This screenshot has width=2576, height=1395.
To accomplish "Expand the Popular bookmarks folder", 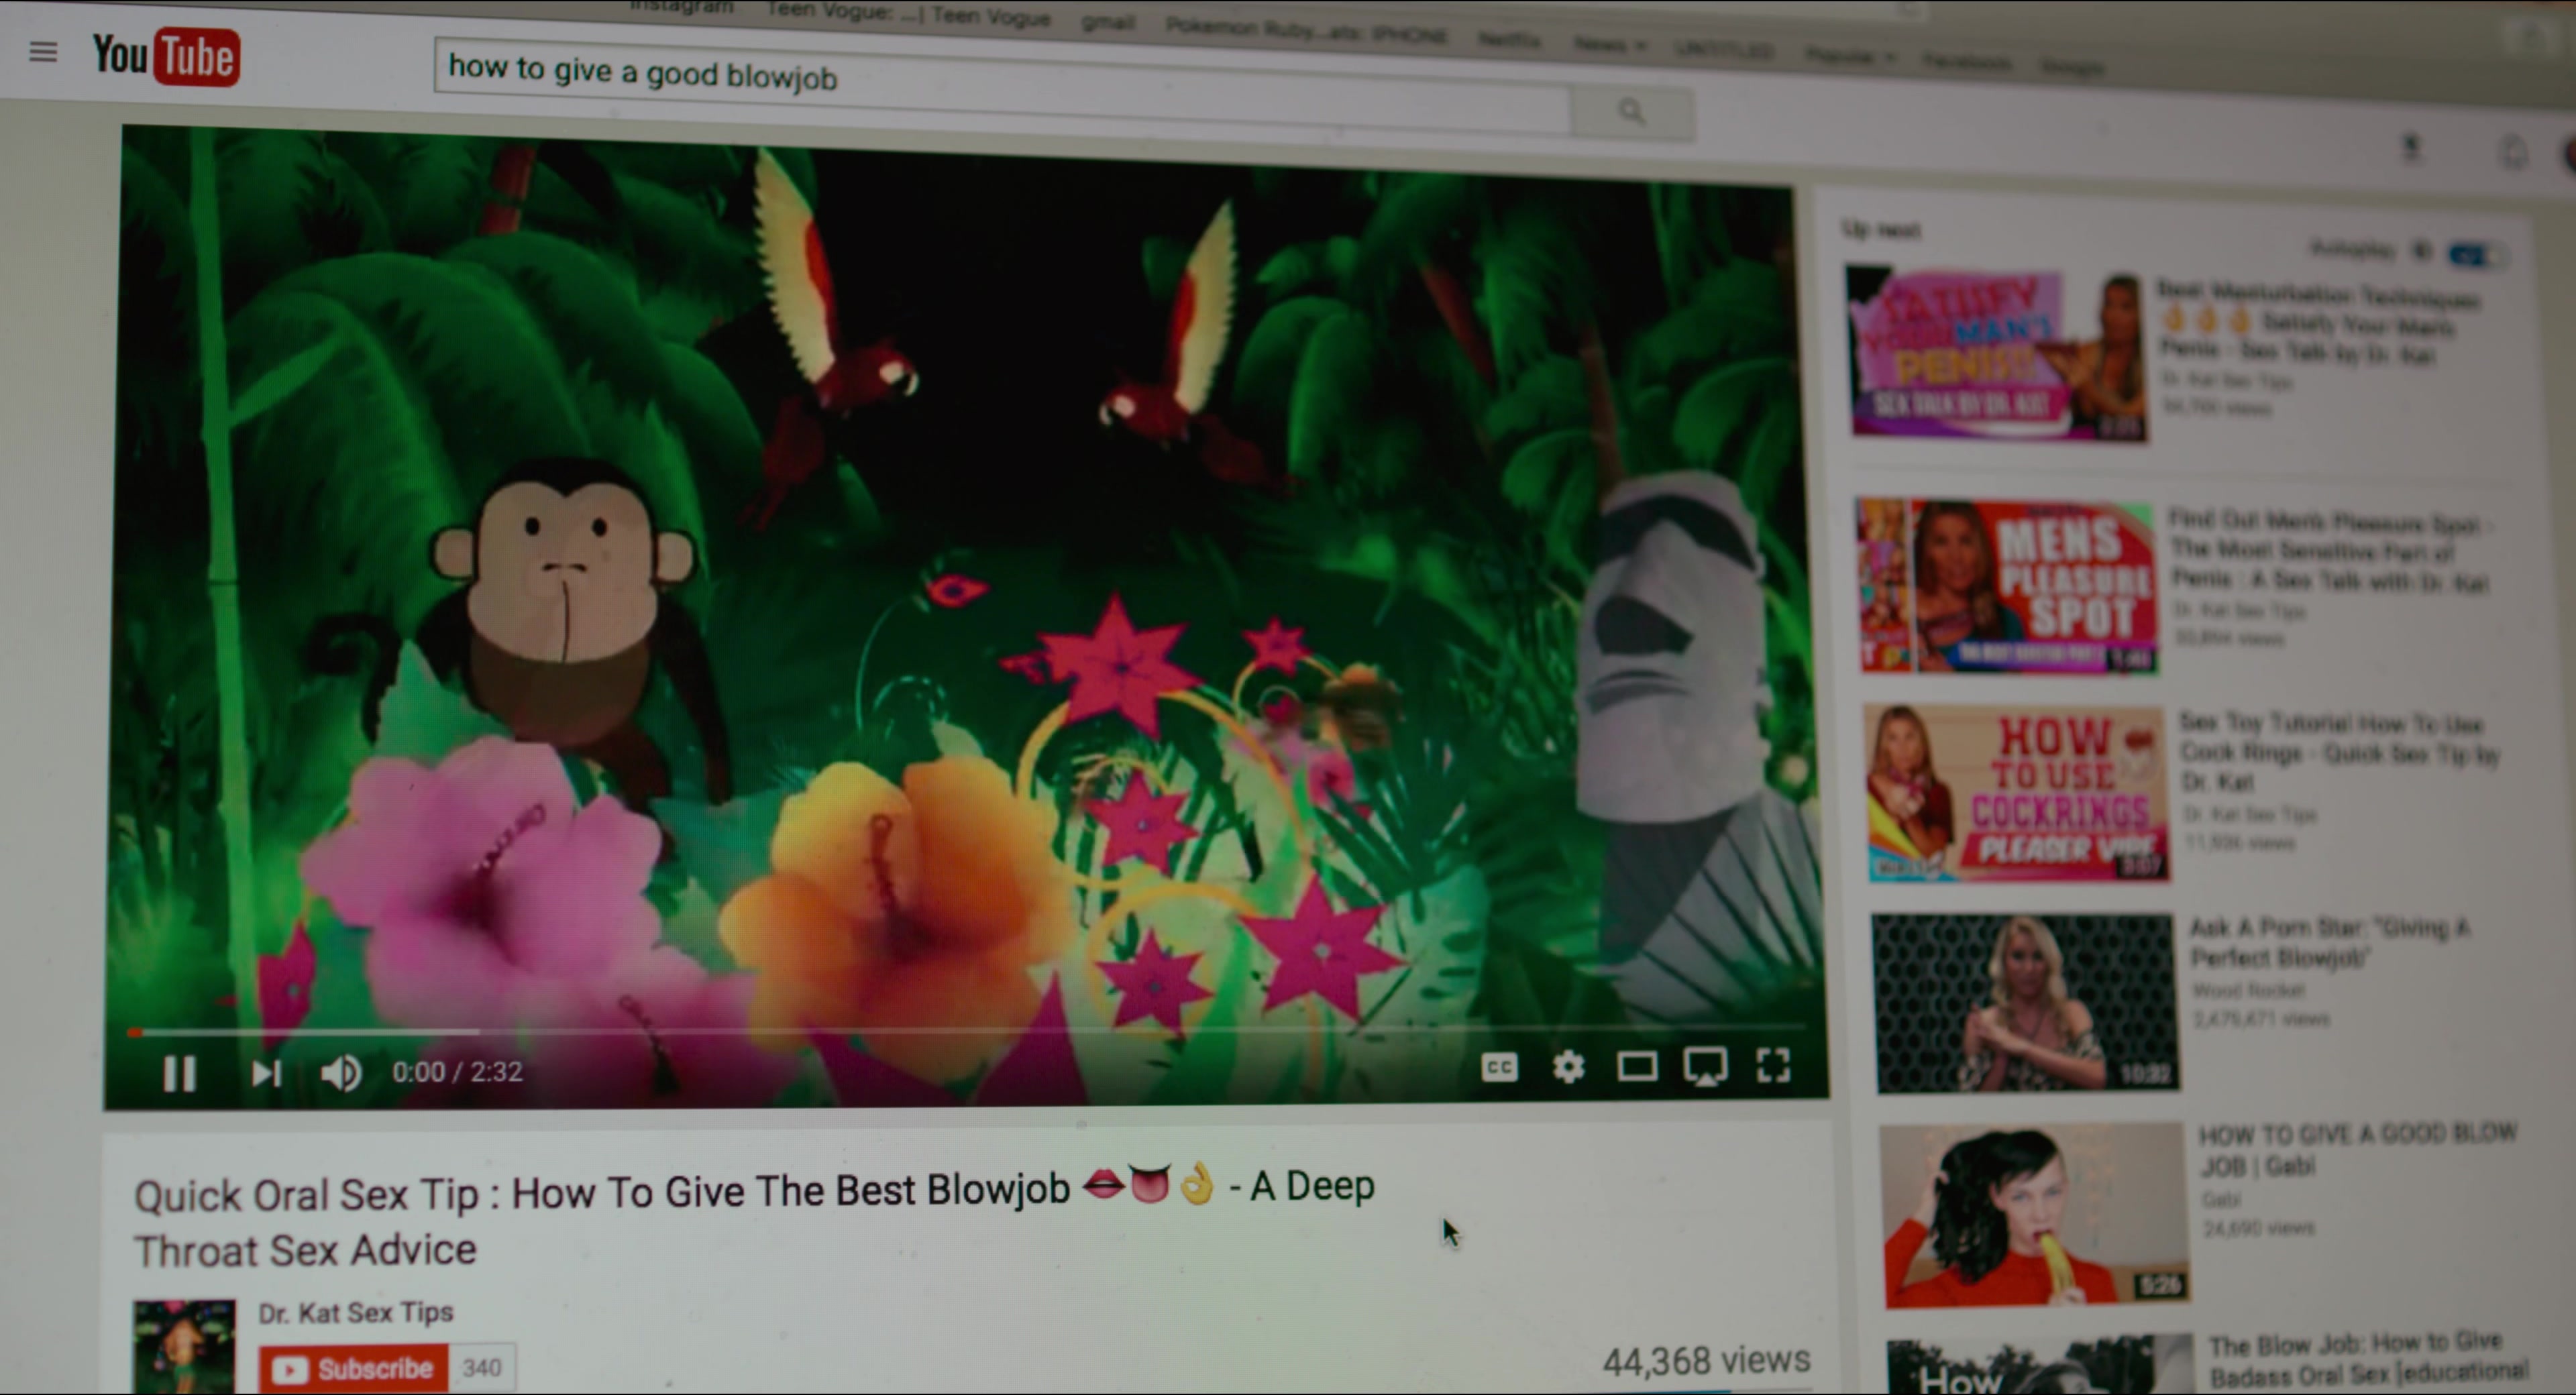I will pyautogui.click(x=1850, y=56).
